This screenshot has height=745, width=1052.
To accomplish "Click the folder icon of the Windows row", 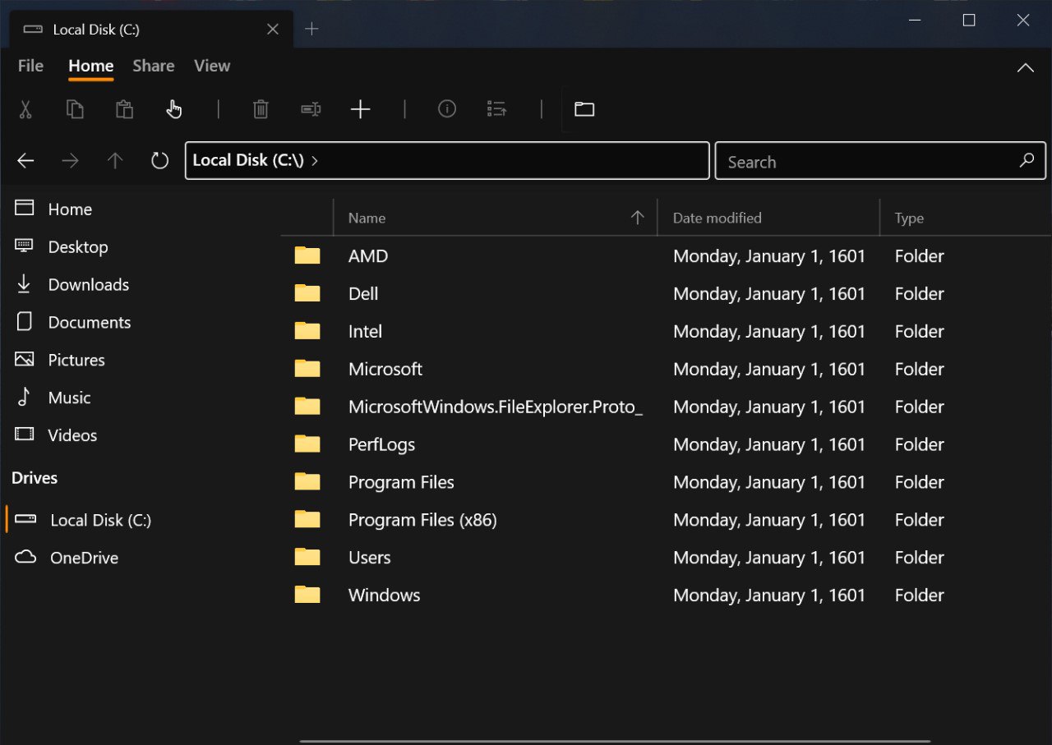I will [307, 595].
